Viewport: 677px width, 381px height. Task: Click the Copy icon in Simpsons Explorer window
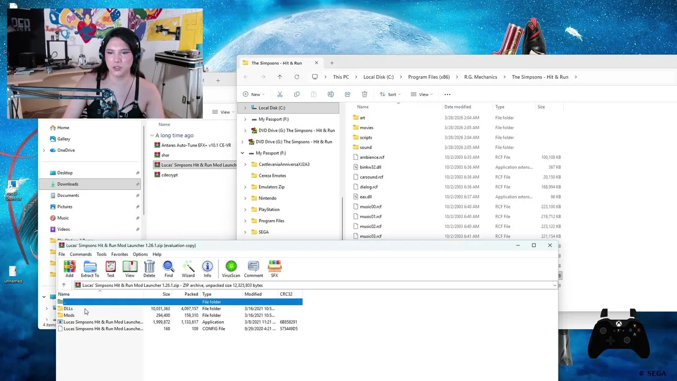[x=297, y=94]
